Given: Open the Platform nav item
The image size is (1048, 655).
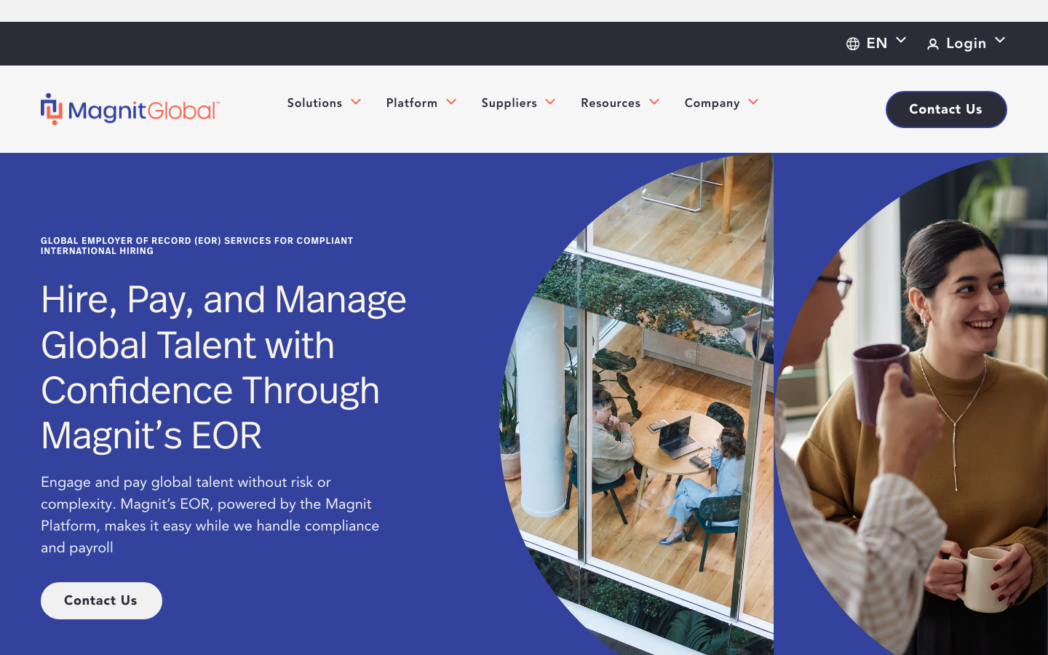Looking at the screenshot, I should 412,103.
